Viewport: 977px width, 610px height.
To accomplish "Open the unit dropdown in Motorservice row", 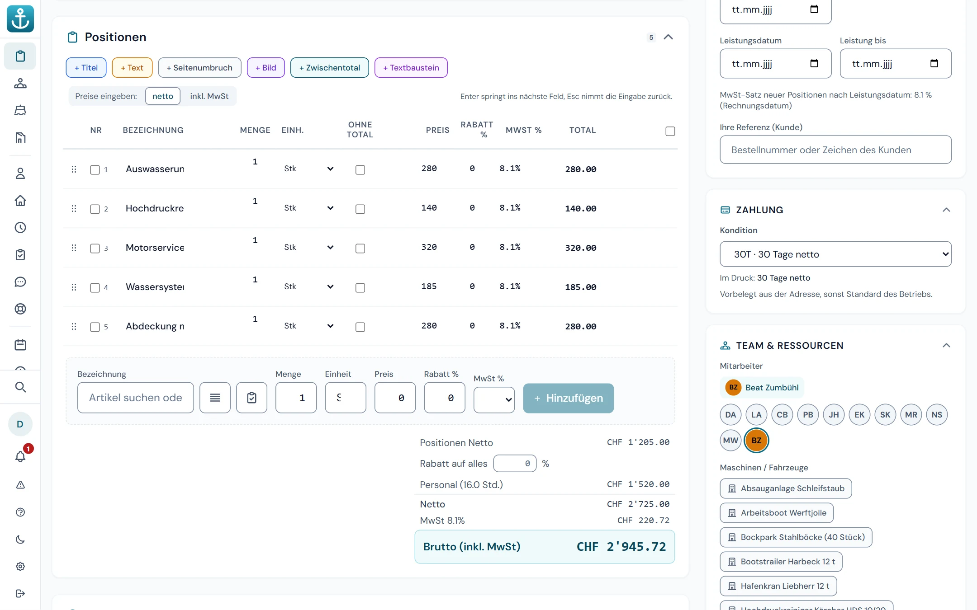I will point(309,247).
